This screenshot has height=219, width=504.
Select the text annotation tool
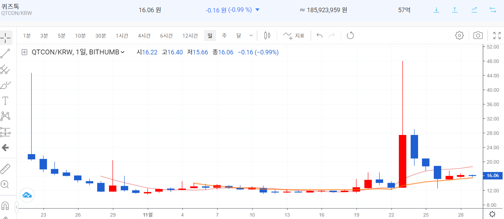(5, 101)
